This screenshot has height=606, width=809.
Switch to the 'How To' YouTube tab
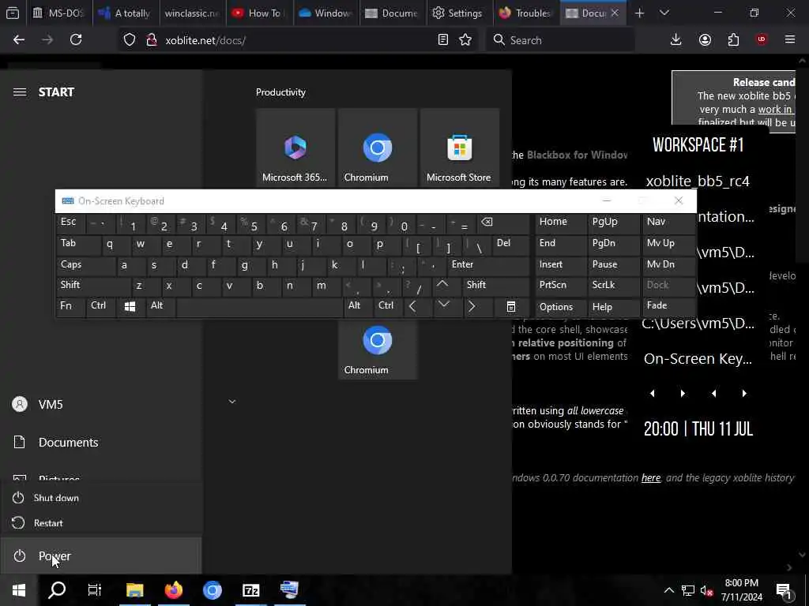coord(259,13)
